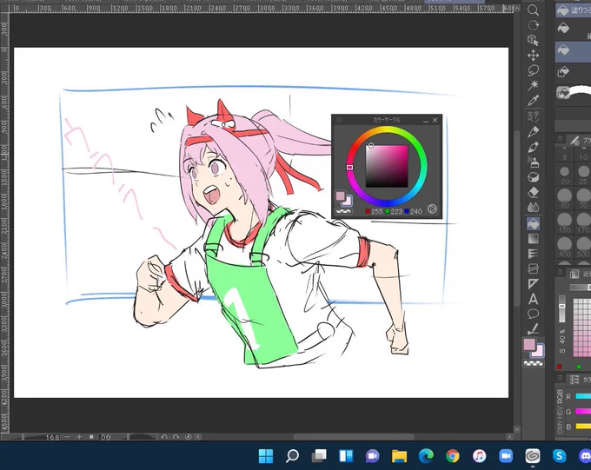Click the hue ring of the Color Circle
This screenshot has height=470, width=591.
(x=387, y=129)
